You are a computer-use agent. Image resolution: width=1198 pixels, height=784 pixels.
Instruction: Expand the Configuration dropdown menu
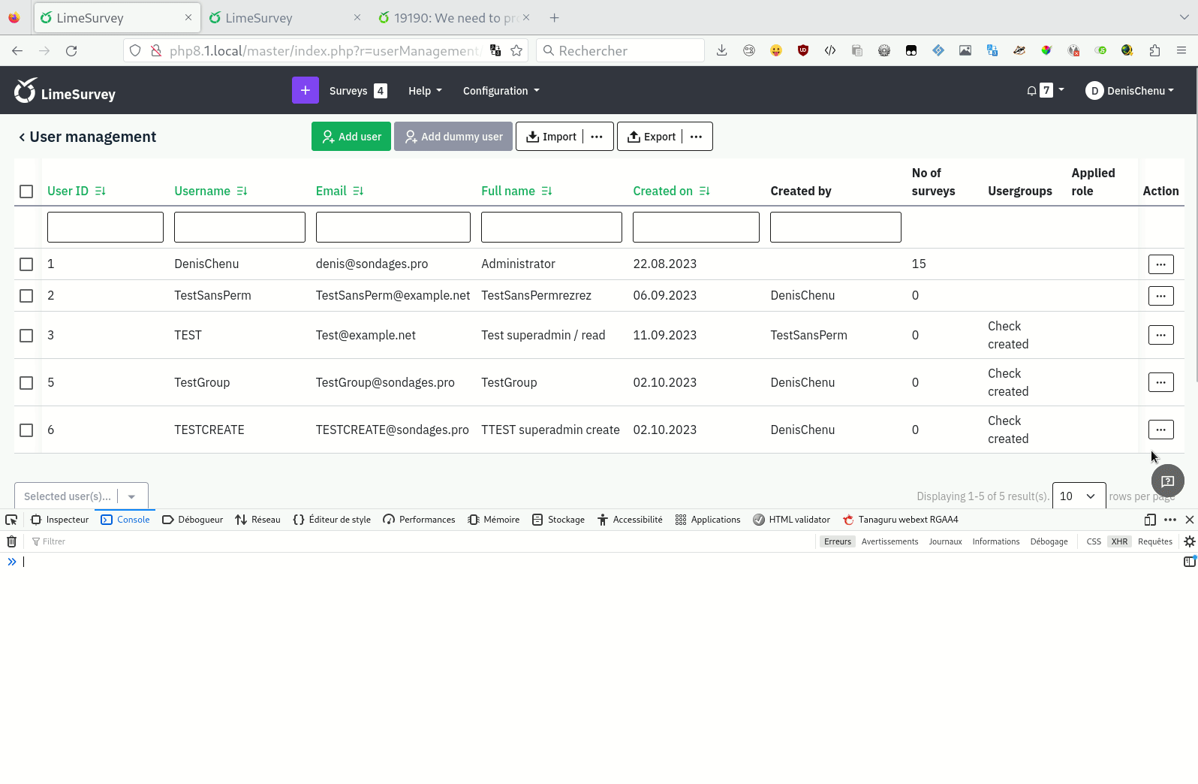[x=501, y=91]
